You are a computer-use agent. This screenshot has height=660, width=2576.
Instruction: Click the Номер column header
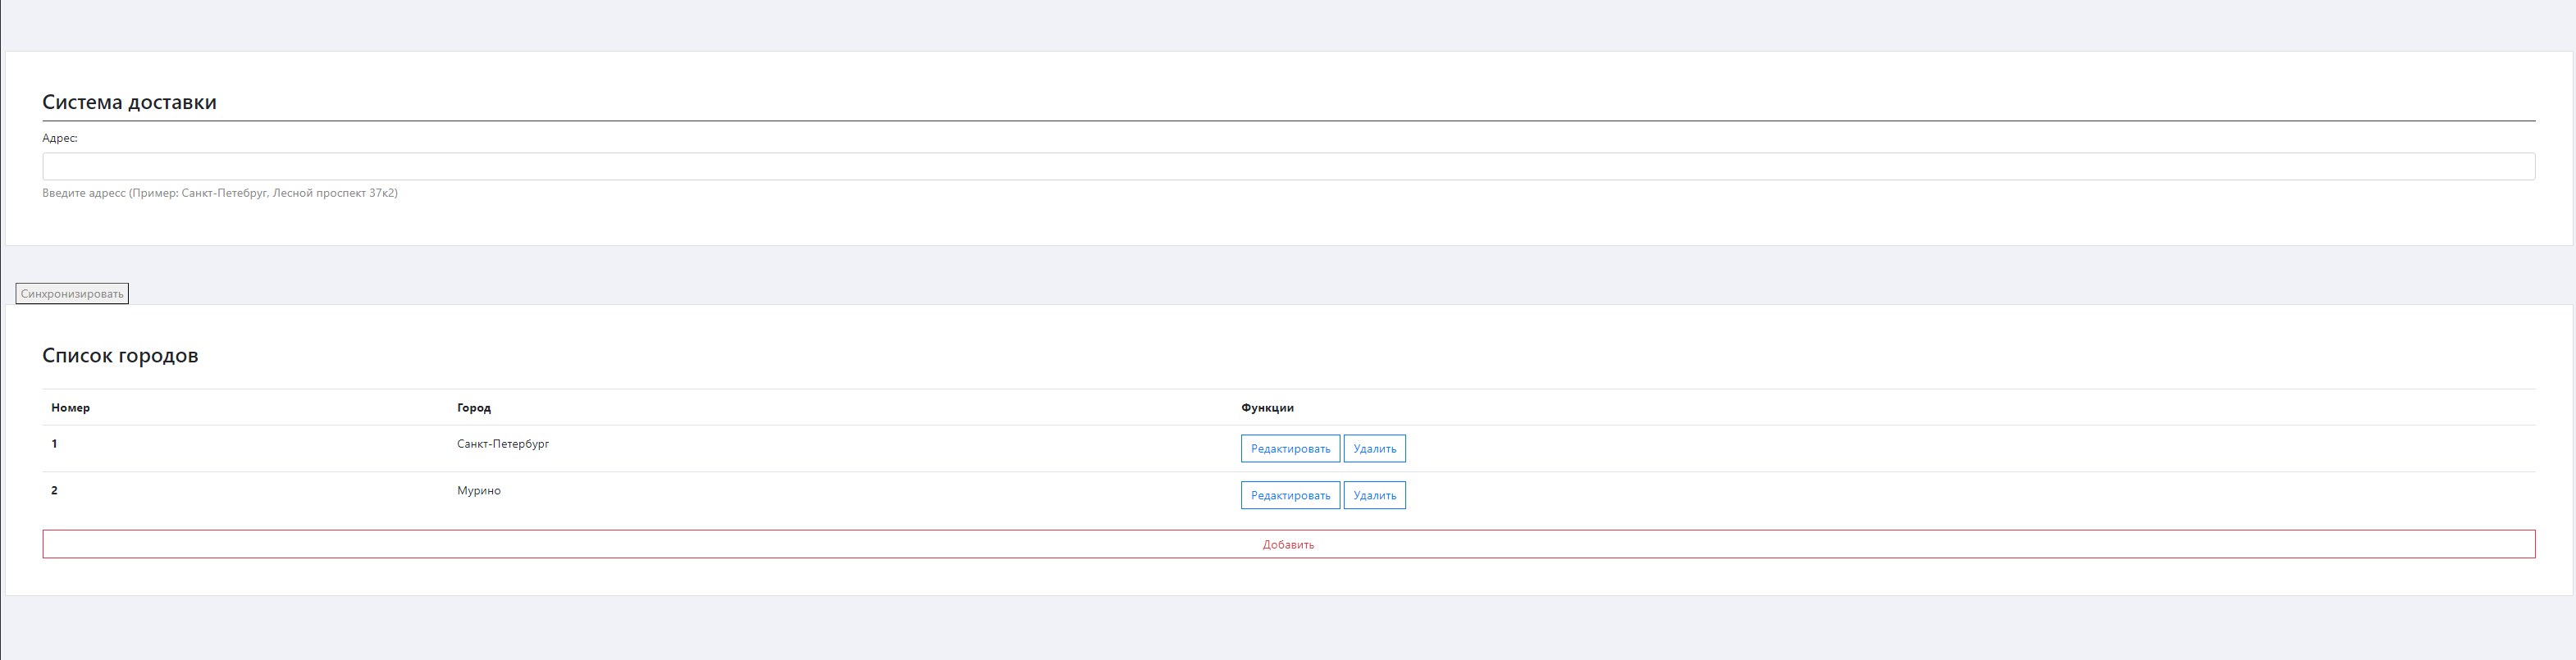(71, 408)
